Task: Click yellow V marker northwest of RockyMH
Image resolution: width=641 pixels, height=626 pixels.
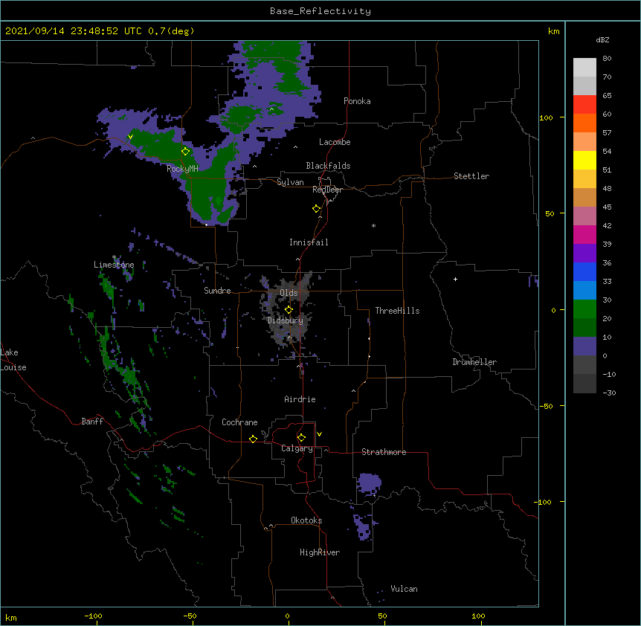Action: pyautogui.click(x=130, y=137)
